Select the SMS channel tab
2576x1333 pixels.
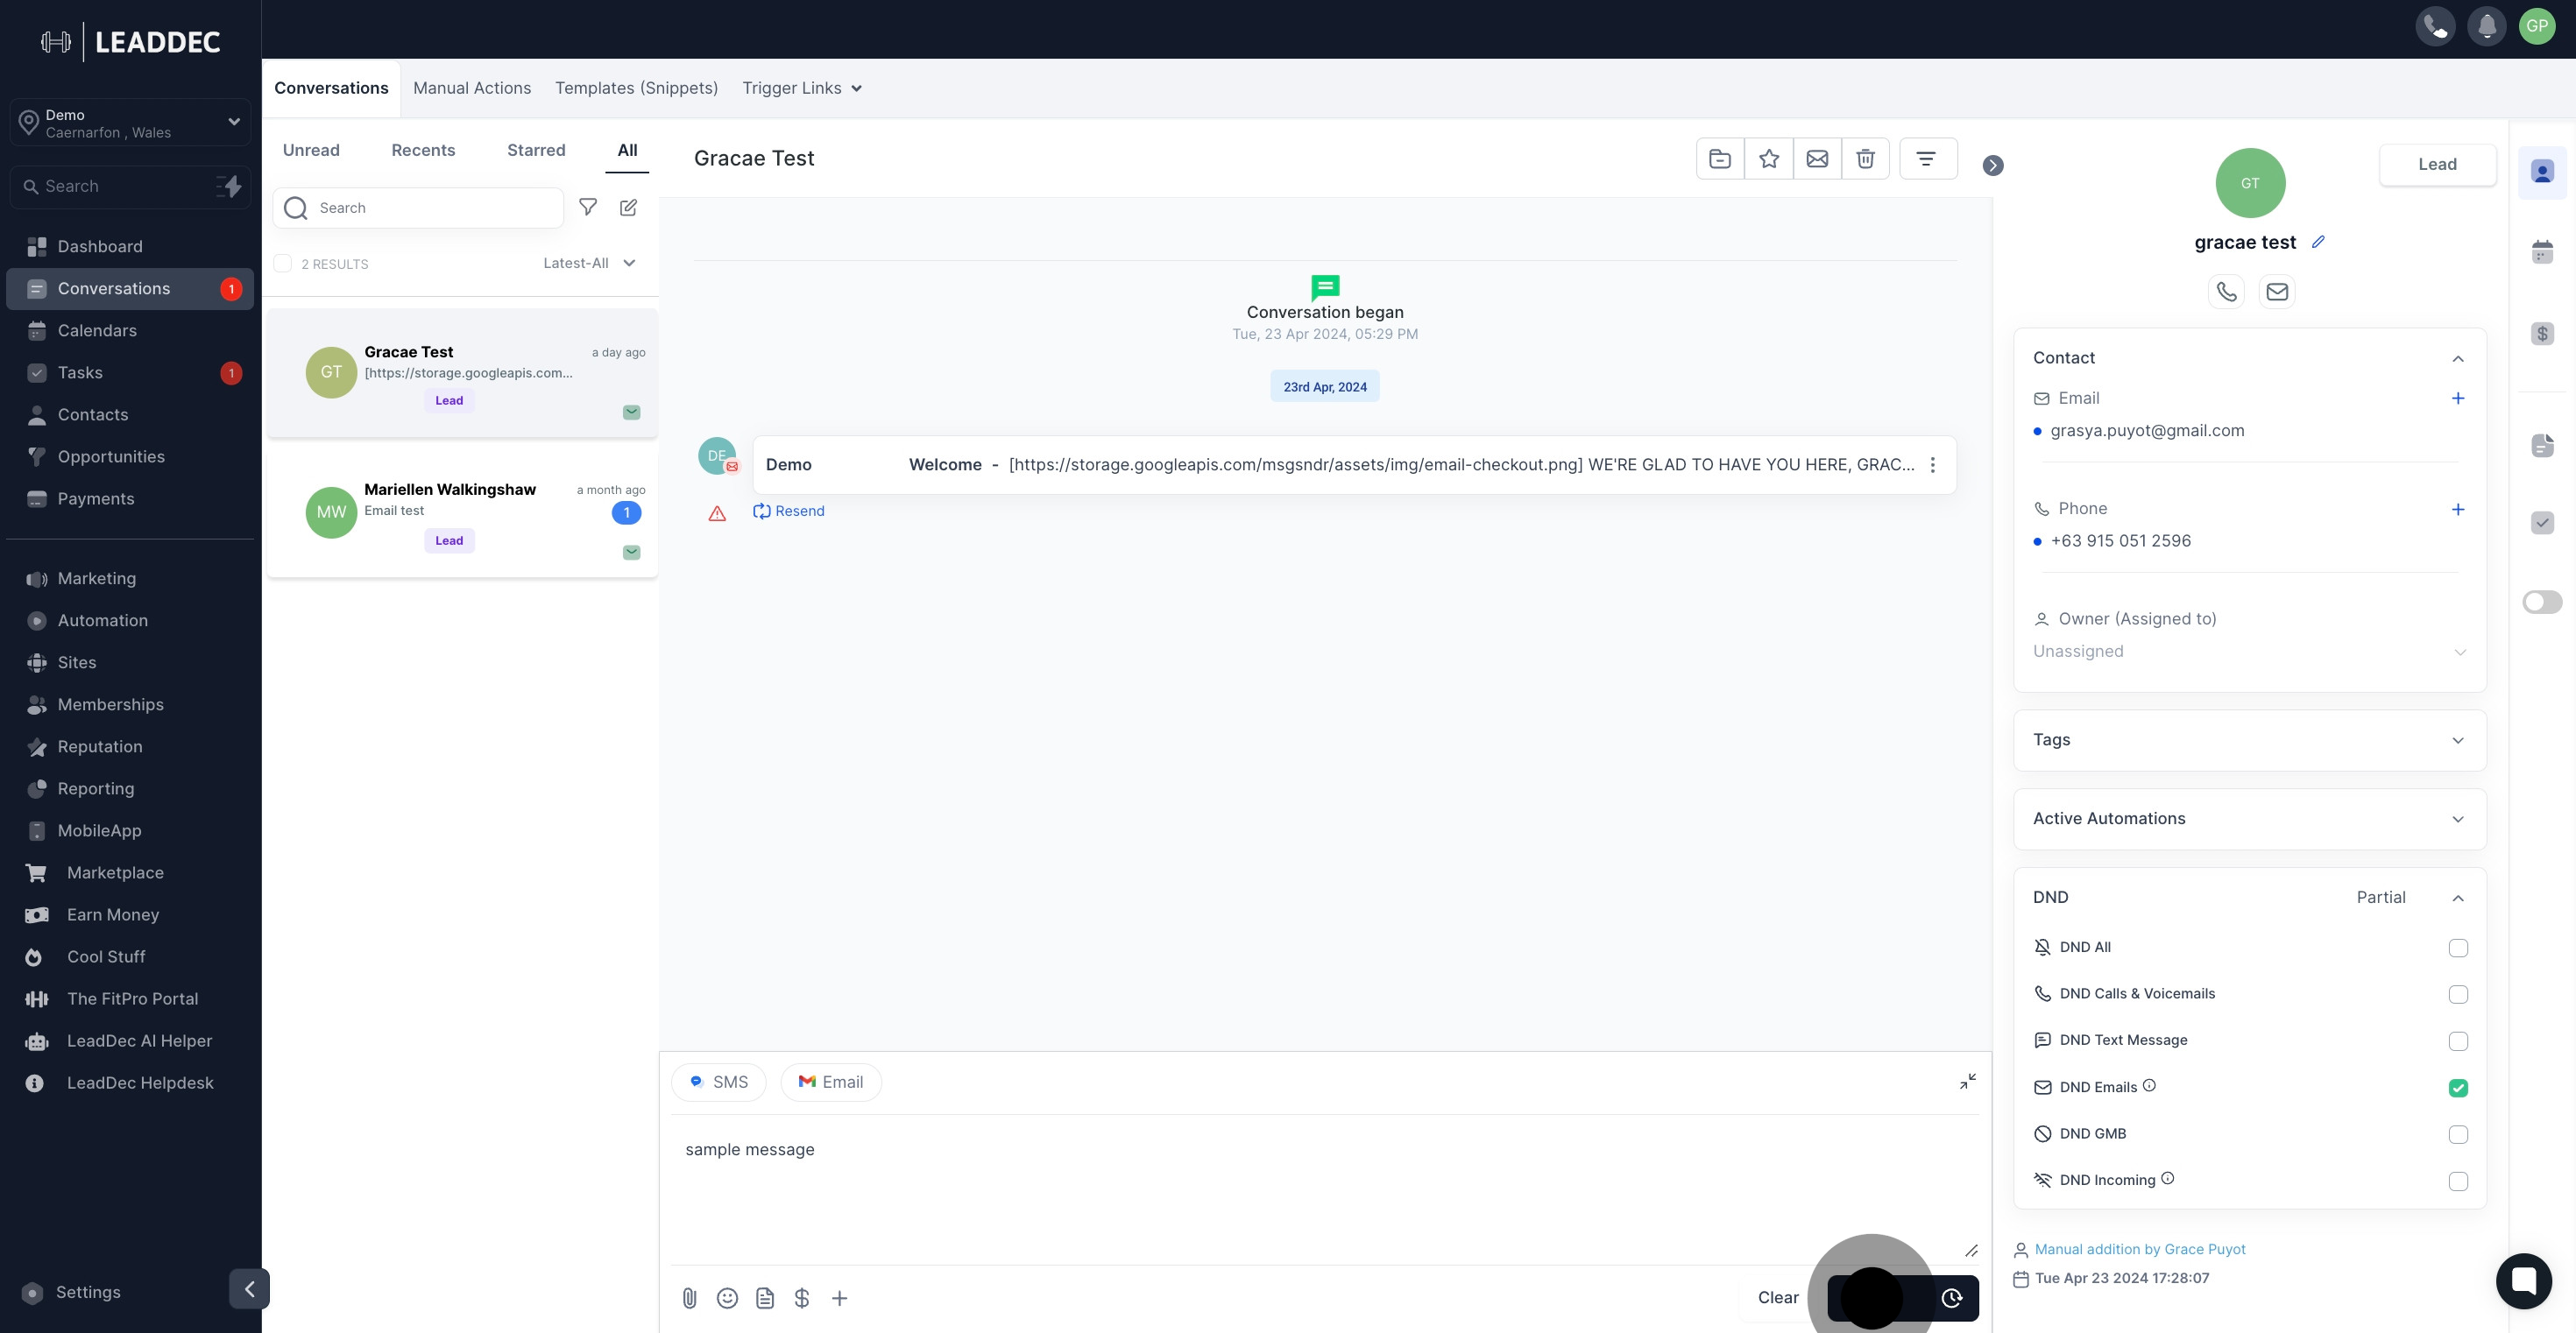pos(719,1083)
